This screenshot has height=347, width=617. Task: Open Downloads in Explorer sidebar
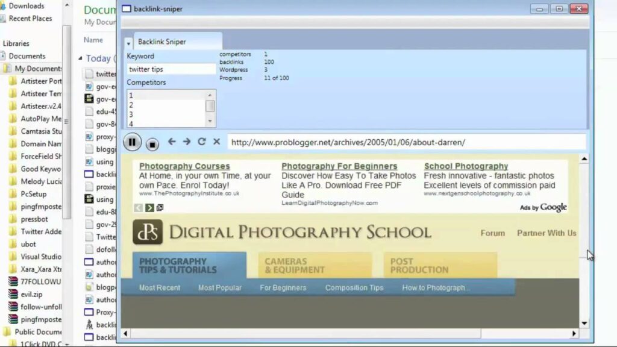[x=27, y=6]
